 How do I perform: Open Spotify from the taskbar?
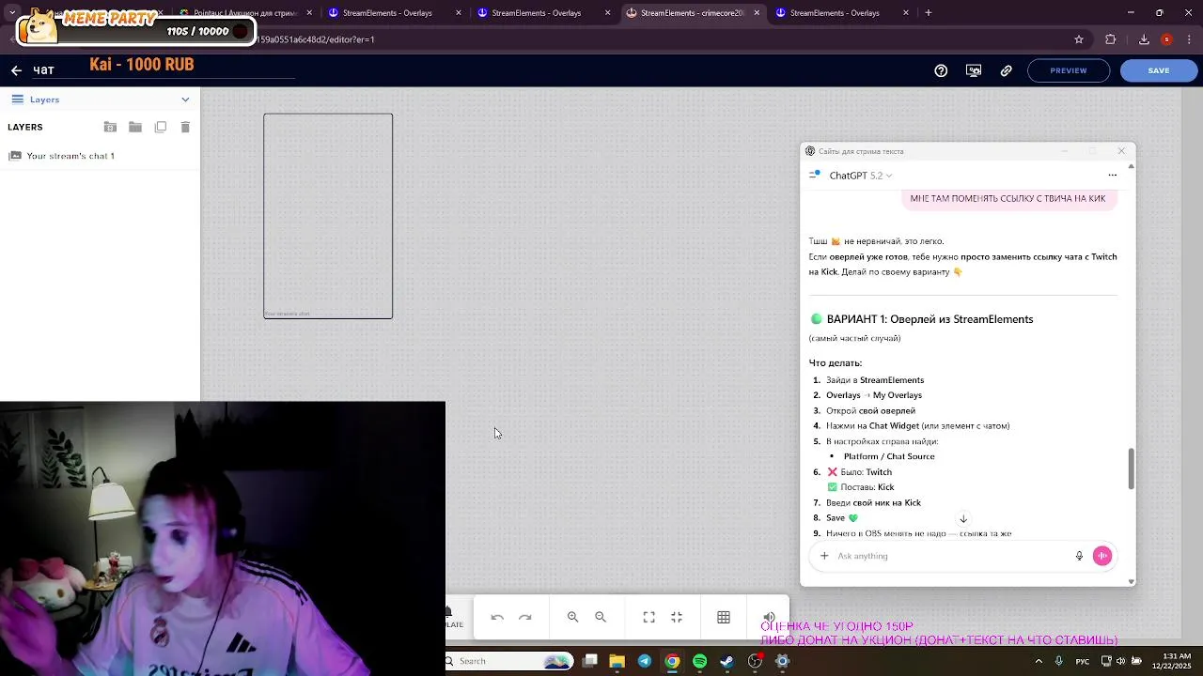coord(700,661)
